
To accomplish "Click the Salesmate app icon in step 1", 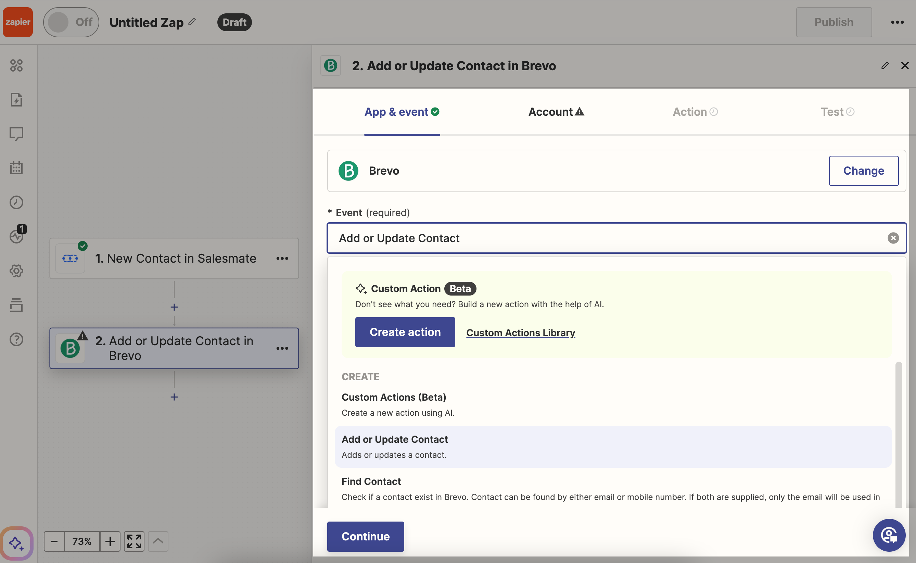I will (x=70, y=259).
